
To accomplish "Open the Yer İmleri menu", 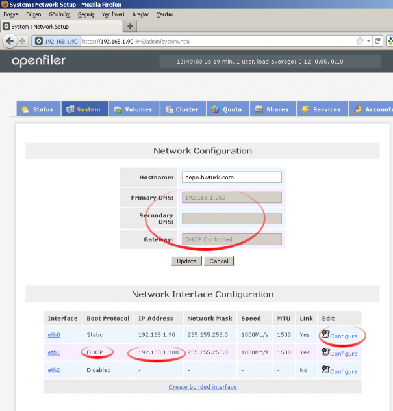I will click(113, 14).
